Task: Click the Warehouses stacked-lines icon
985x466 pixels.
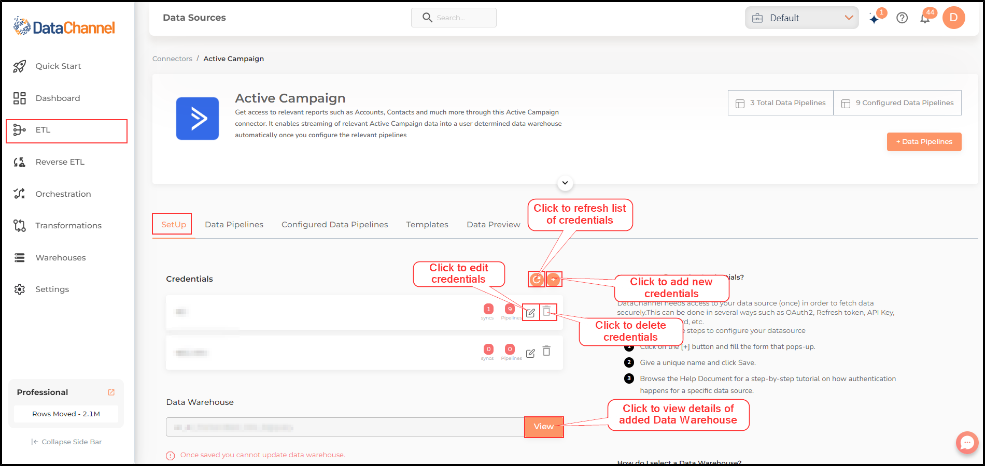Action: [x=20, y=258]
